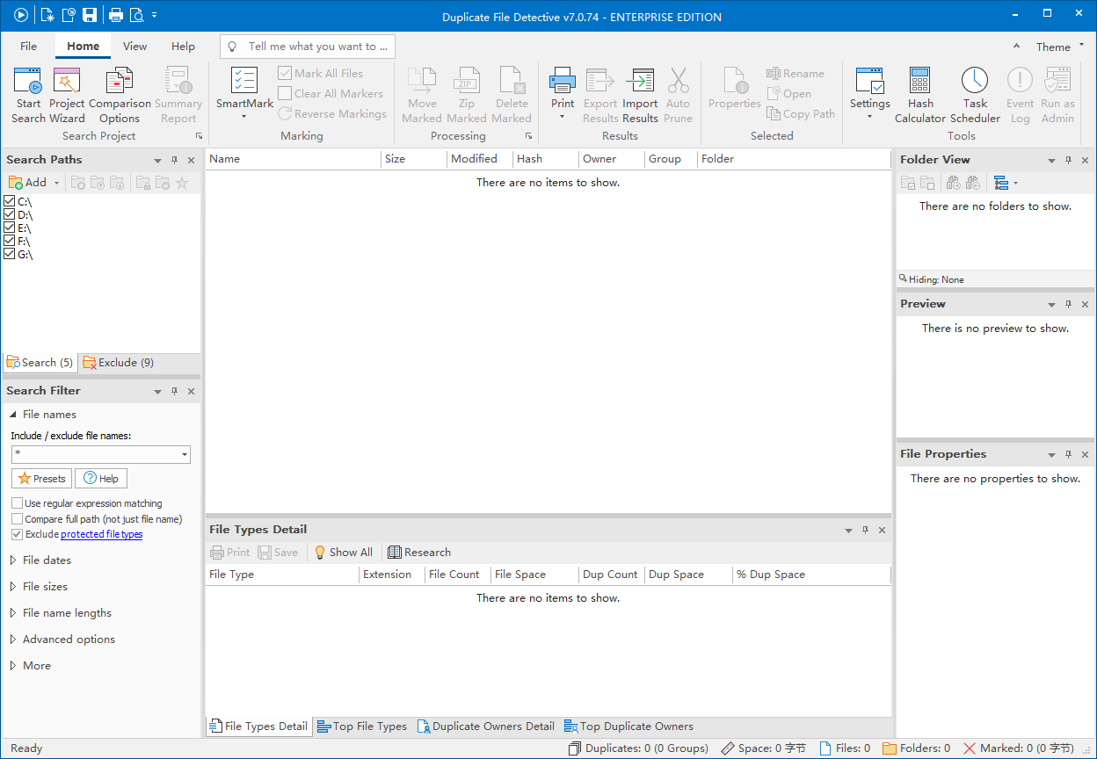The image size is (1097, 759).
Task: Open Comparison Options
Action: pos(120,92)
